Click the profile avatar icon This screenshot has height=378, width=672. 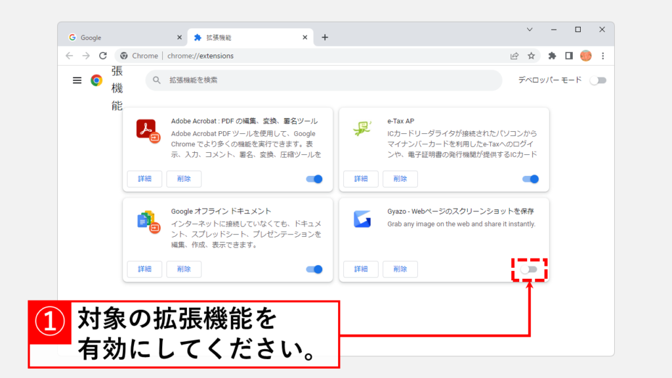coord(585,56)
